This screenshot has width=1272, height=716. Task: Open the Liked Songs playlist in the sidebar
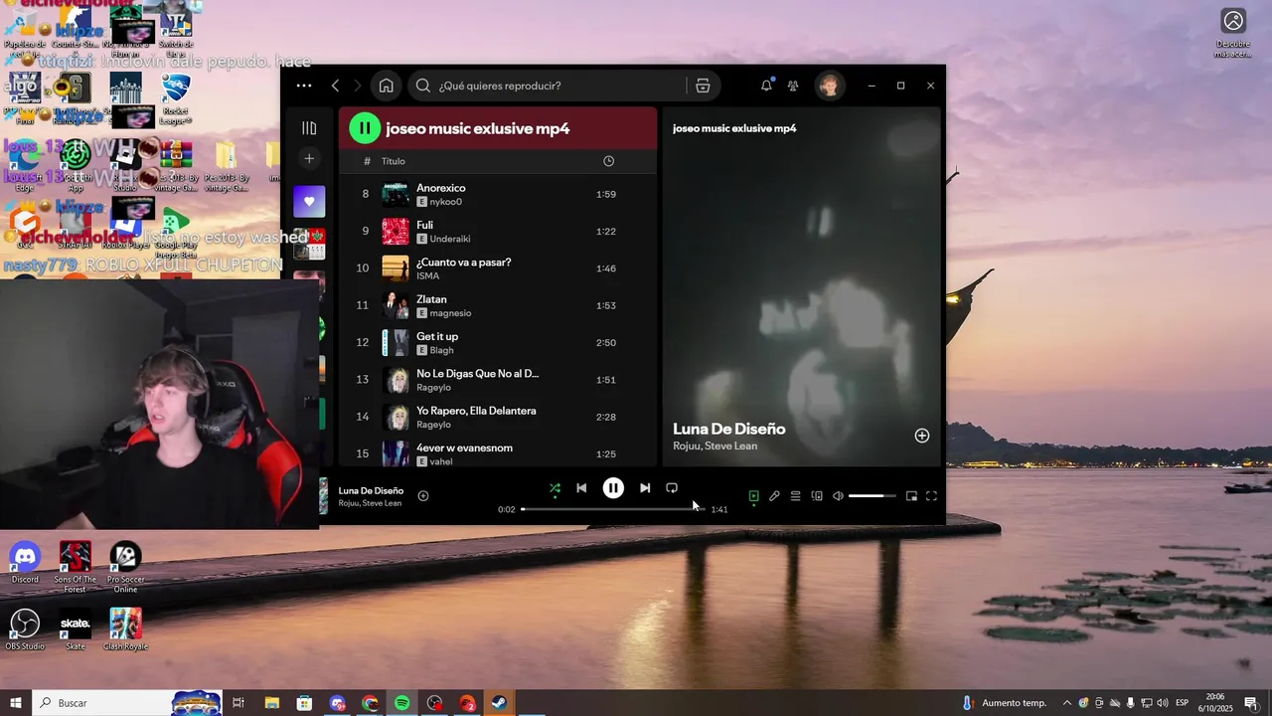tap(309, 202)
